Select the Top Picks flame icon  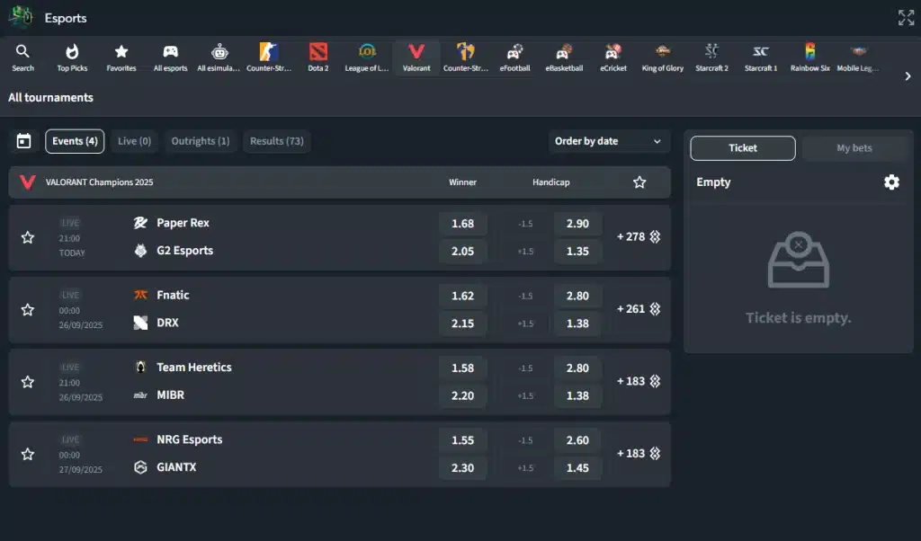click(72, 58)
